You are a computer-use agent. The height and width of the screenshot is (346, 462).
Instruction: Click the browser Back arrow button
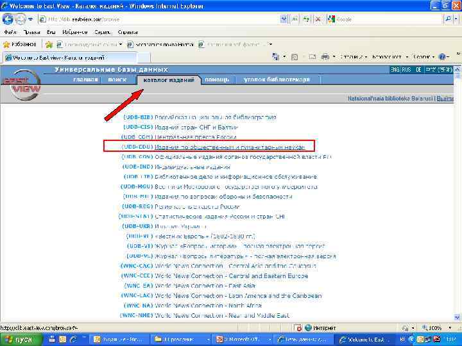(8, 19)
